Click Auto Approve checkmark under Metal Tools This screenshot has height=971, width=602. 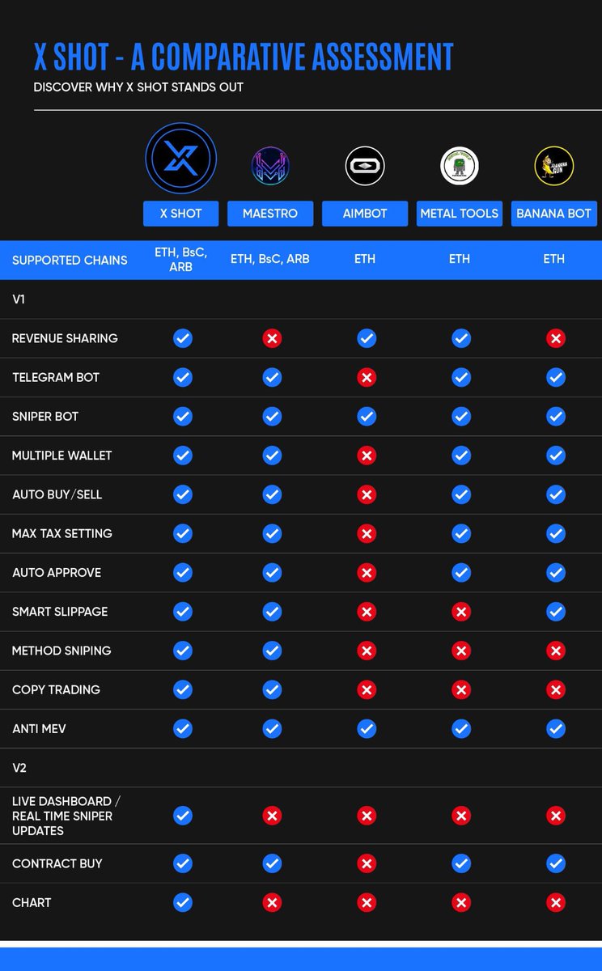point(461,572)
